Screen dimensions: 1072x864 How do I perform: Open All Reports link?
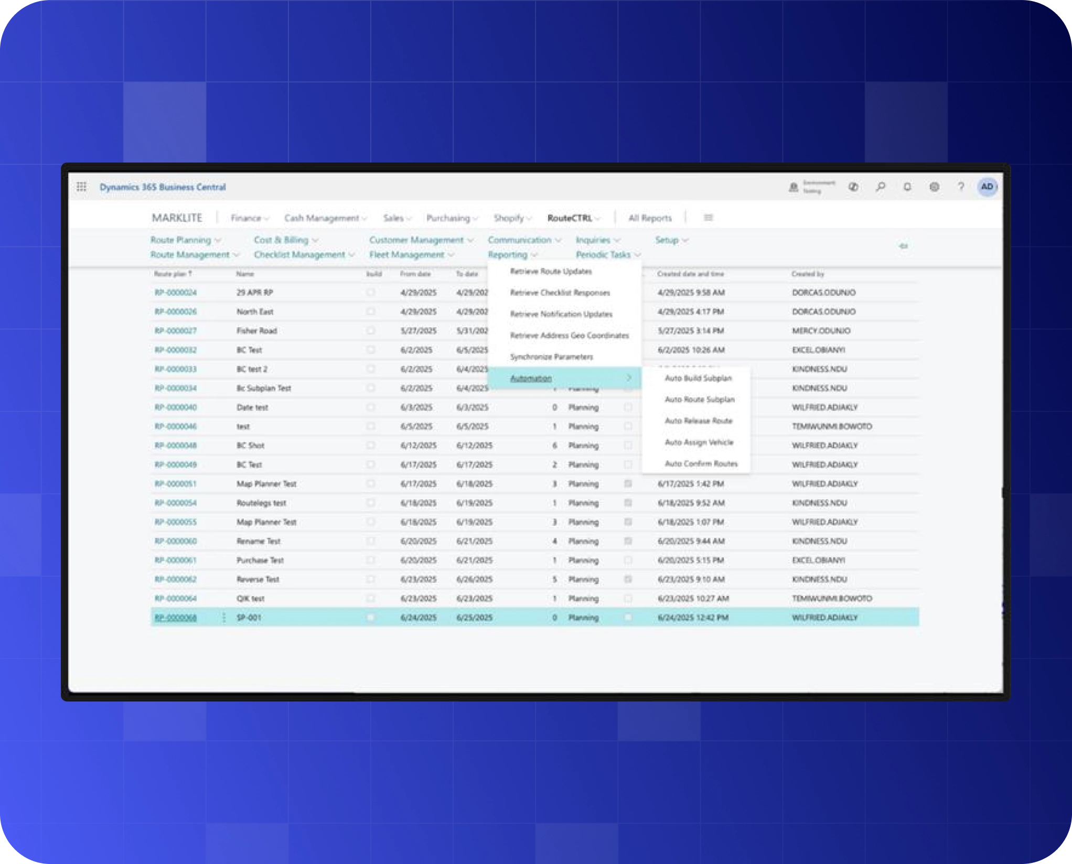[x=650, y=218]
